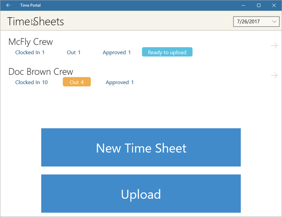Viewport: 282px width, 217px height.
Task: Click McFly Crew Approved 1 status
Action: [116, 52]
